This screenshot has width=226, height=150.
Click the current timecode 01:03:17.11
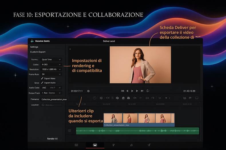pos(77,91)
